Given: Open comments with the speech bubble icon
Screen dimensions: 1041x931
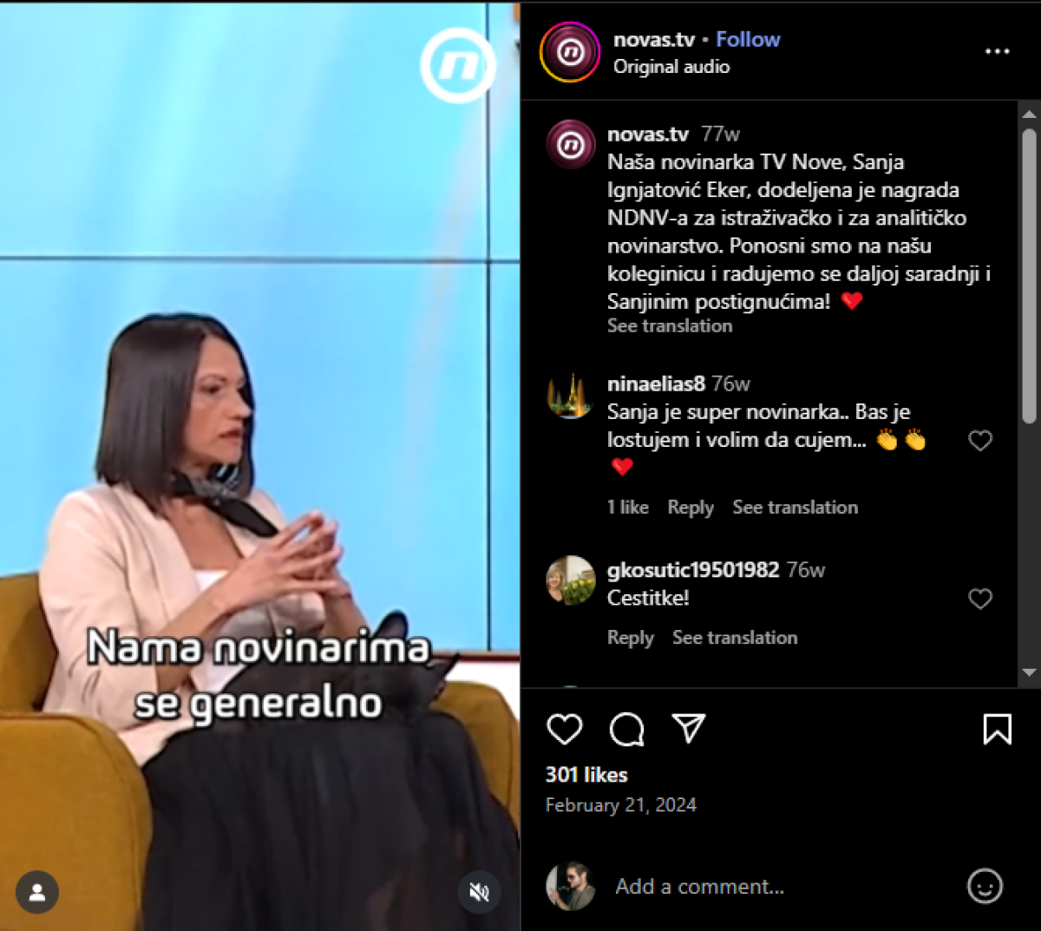Looking at the screenshot, I should pyautogui.click(x=626, y=730).
